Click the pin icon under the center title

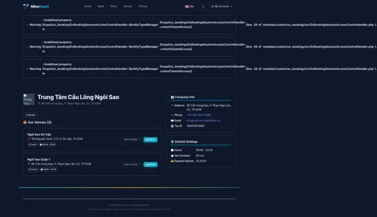coord(39,104)
